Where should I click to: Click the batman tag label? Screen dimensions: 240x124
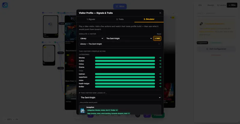click(x=82, y=74)
